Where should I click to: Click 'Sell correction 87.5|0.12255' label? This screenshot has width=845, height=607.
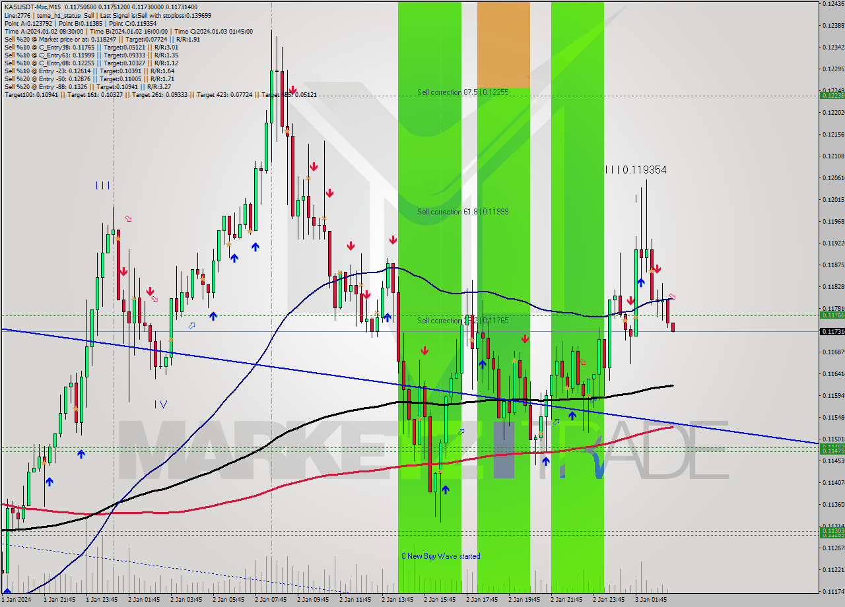tap(463, 92)
